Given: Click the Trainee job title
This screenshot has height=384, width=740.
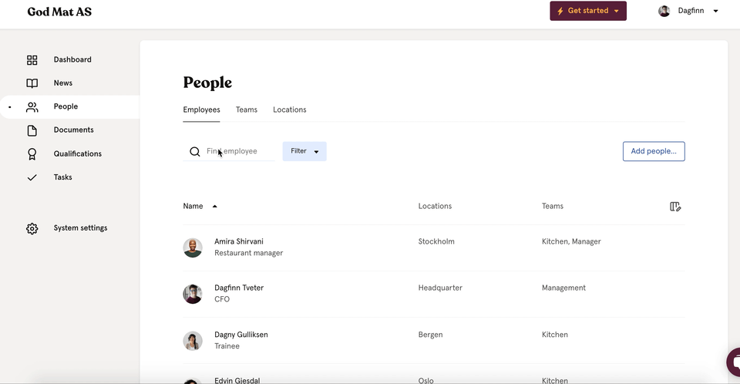Looking at the screenshot, I should (x=227, y=345).
